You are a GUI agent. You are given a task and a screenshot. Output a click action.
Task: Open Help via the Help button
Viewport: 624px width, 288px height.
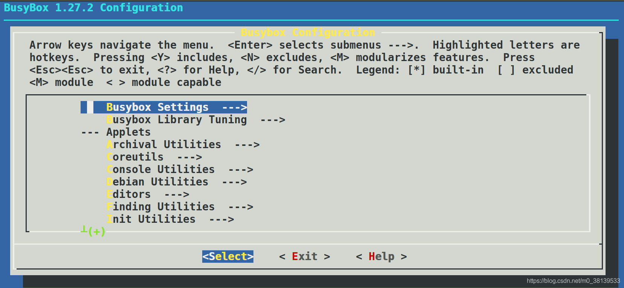coord(381,257)
